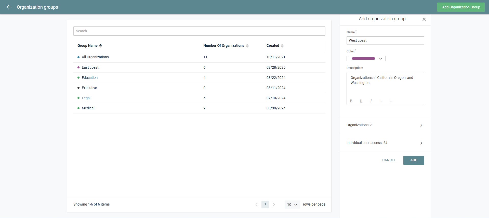Apply italic formatting in the description editor
Screen dimensions: 489x218
coord(371,101)
